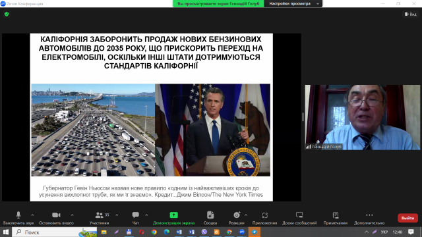Mute the microphone with Выключить звук
The width and height of the screenshot is (422, 237).
[18, 218]
